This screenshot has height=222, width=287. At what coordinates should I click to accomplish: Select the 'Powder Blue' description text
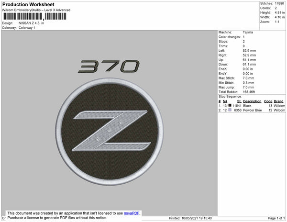(253, 110)
